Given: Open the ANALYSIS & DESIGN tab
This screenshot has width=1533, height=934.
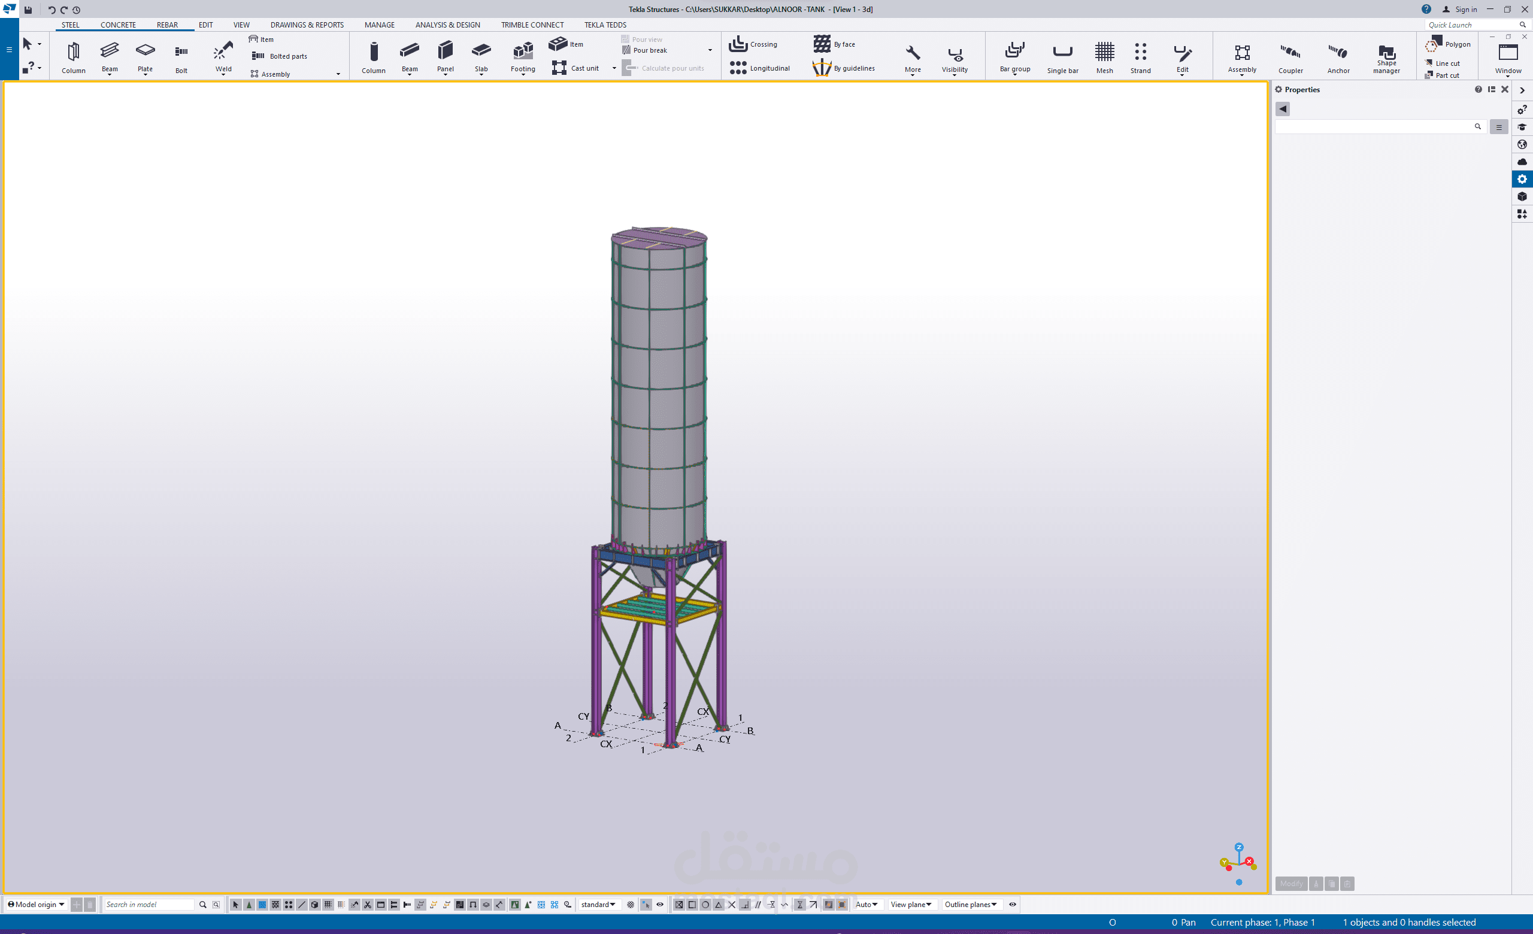Looking at the screenshot, I should pos(447,25).
